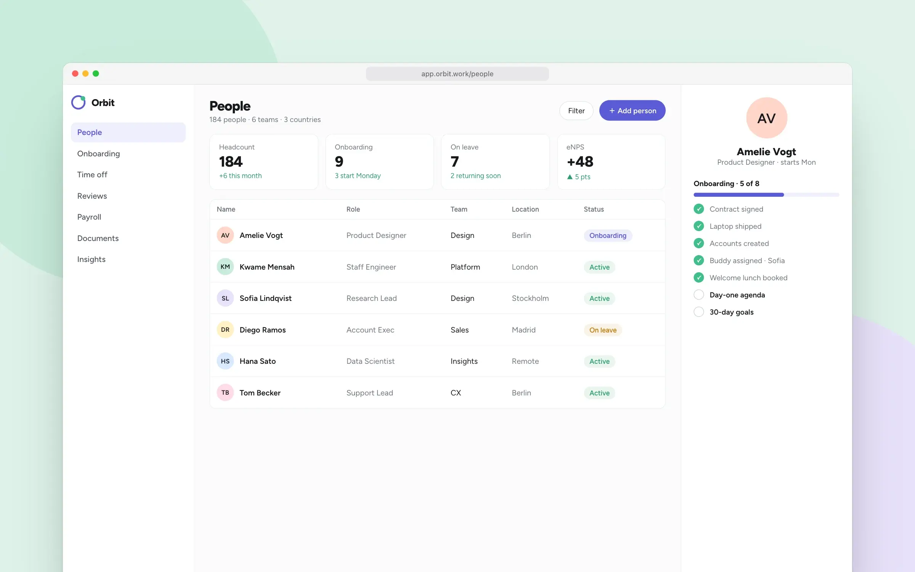Check off the 30-day goals task
This screenshot has height=572, width=915.
699,312
